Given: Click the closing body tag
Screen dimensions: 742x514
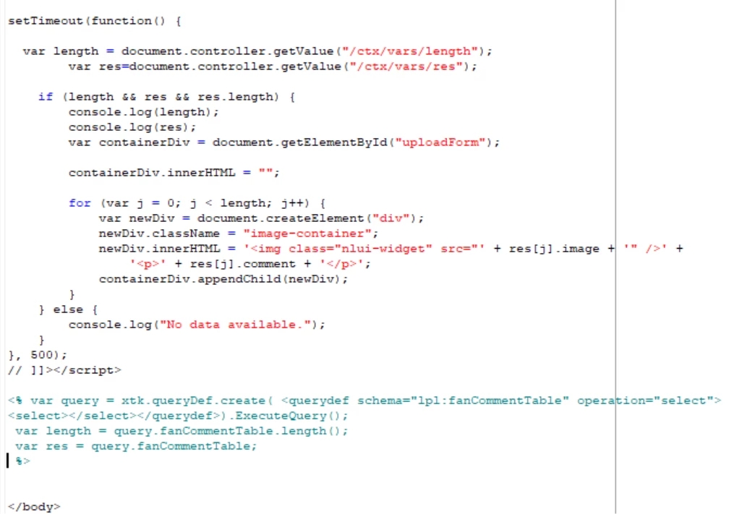Looking at the screenshot, I should point(34,507).
